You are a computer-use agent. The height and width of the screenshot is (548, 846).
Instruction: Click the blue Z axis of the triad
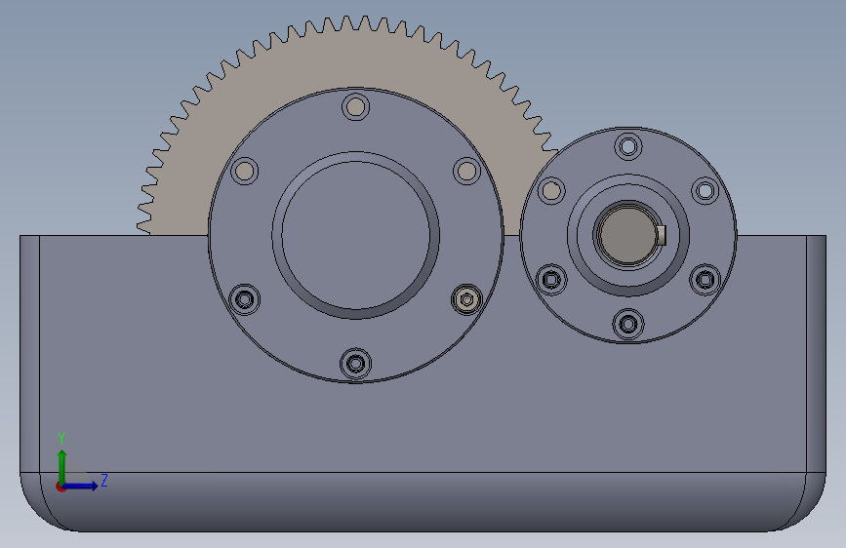[x=82, y=486]
